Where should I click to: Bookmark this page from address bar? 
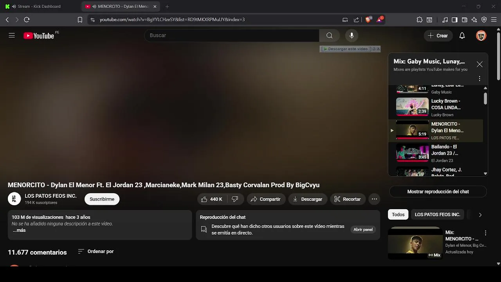pyautogui.click(x=80, y=20)
